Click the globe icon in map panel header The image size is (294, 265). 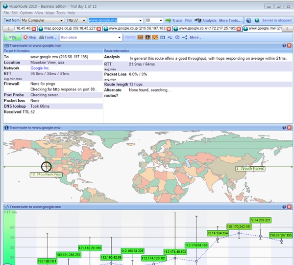point(6,128)
